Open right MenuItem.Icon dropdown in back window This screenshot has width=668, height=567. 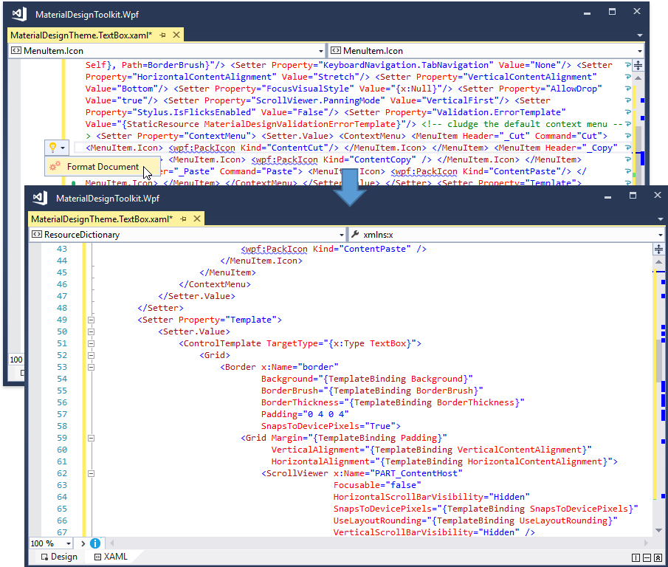pos(640,51)
